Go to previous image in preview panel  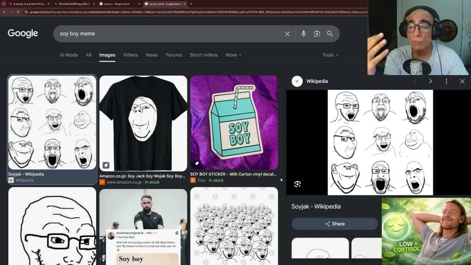pyautogui.click(x=415, y=81)
